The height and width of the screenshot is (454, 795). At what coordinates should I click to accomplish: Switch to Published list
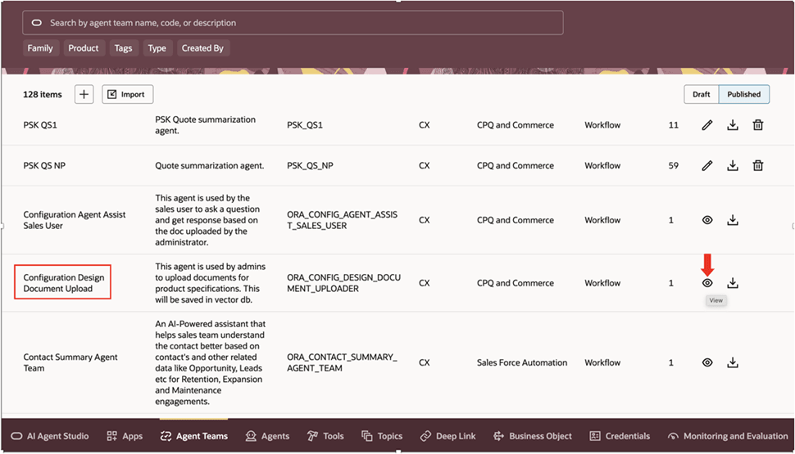coord(744,94)
